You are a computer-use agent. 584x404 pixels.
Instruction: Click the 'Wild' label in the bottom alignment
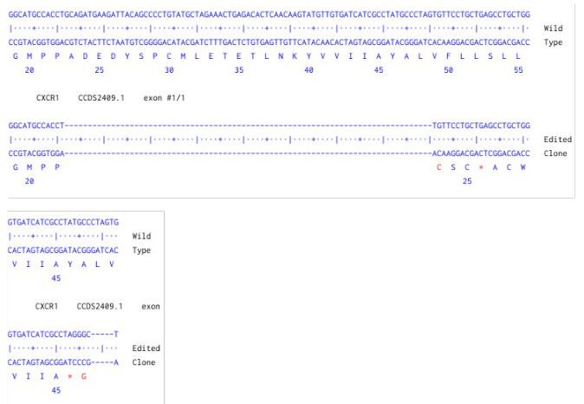(x=141, y=237)
